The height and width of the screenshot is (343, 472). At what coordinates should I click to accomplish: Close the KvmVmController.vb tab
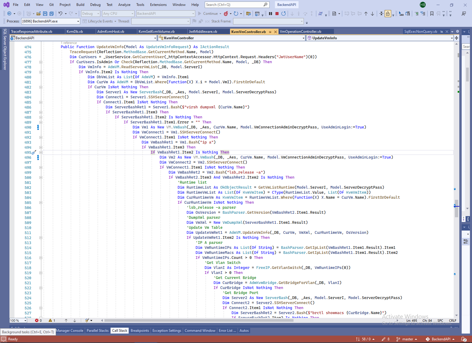pyautogui.click(x=276, y=32)
